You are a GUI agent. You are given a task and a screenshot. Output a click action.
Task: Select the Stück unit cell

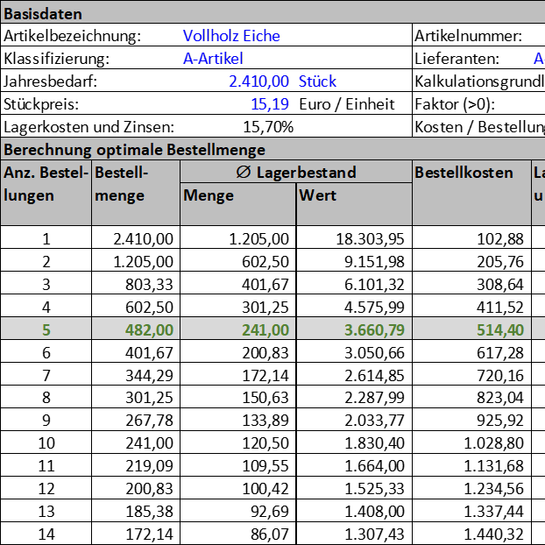coord(317,81)
